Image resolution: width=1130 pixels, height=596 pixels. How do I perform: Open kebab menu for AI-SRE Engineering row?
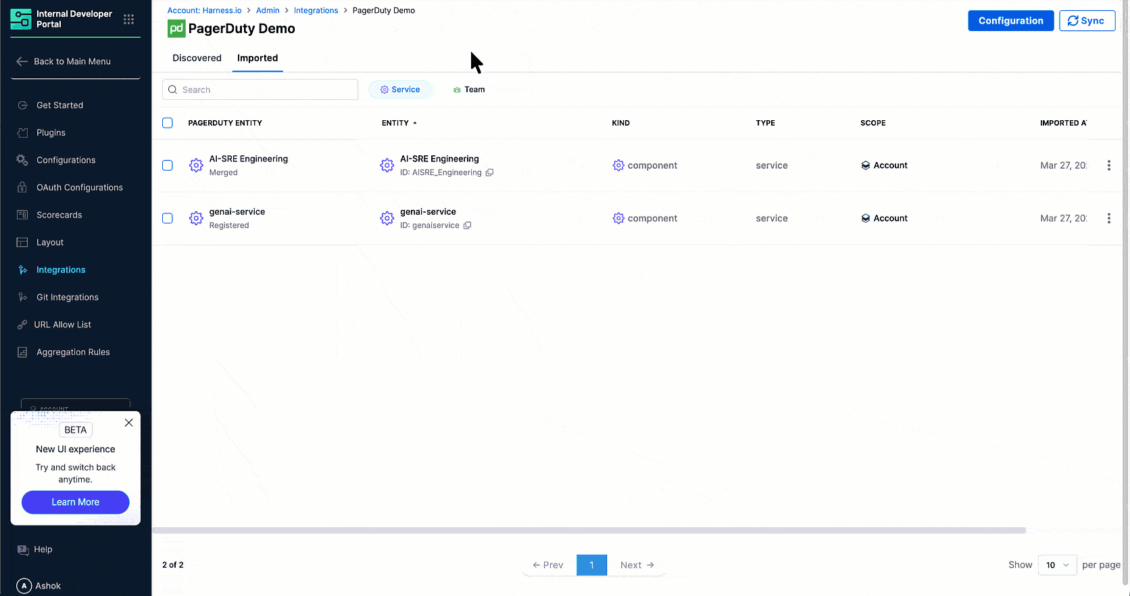coord(1108,165)
